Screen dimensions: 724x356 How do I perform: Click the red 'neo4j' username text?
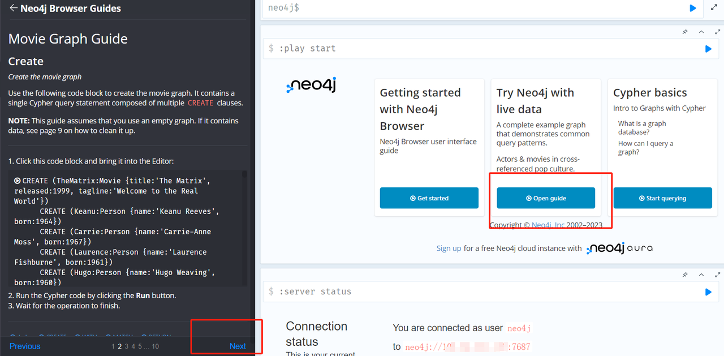(519, 328)
